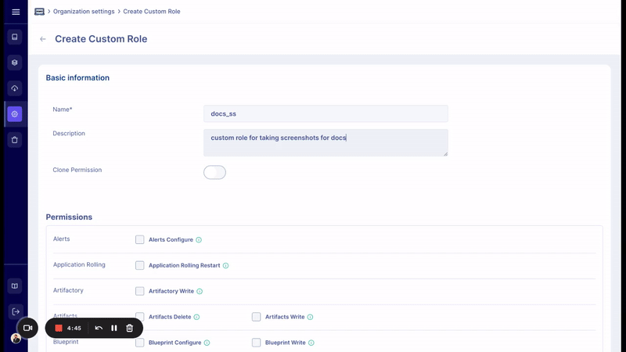Click the Clone Permission label
The height and width of the screenshot is (352, 626).
coord(77,170)
